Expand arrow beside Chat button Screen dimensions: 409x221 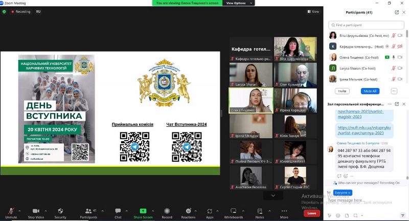[x=127, y=211]
